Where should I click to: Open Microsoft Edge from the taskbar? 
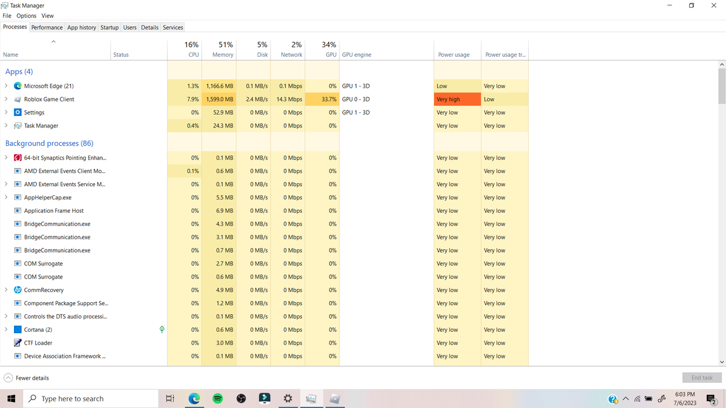[x=194, y=398]
